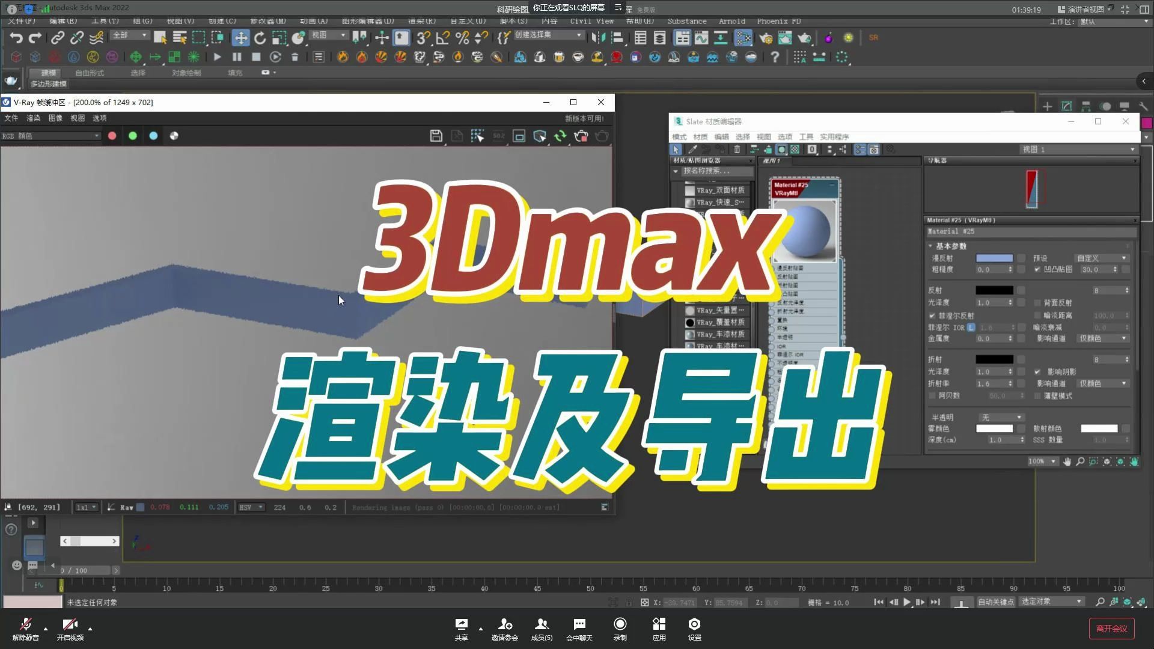Toggle the 菲涅尔反射 checkbox

coord(932,315)
